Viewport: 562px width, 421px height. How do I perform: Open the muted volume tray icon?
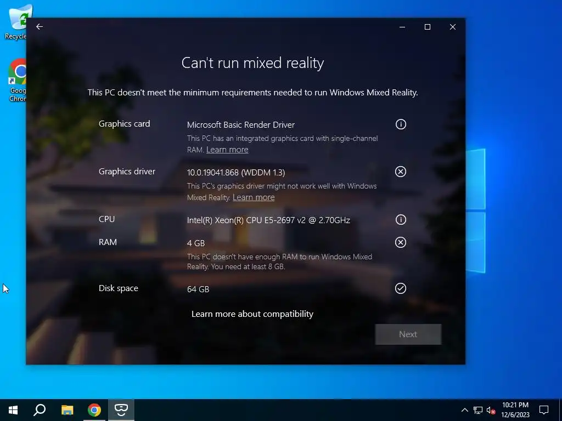pos(491,410)
